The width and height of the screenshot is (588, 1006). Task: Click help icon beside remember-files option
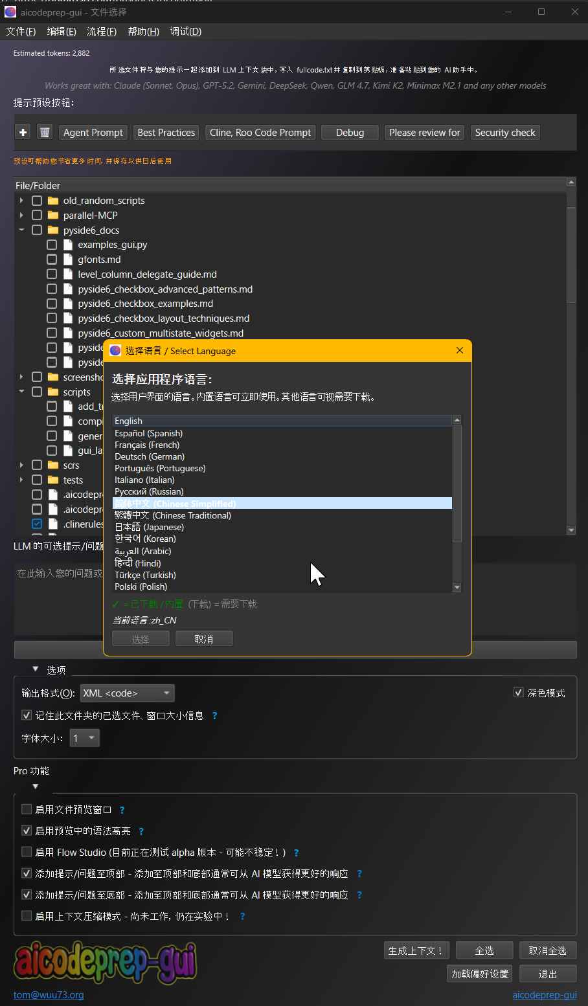pos(215,716)
